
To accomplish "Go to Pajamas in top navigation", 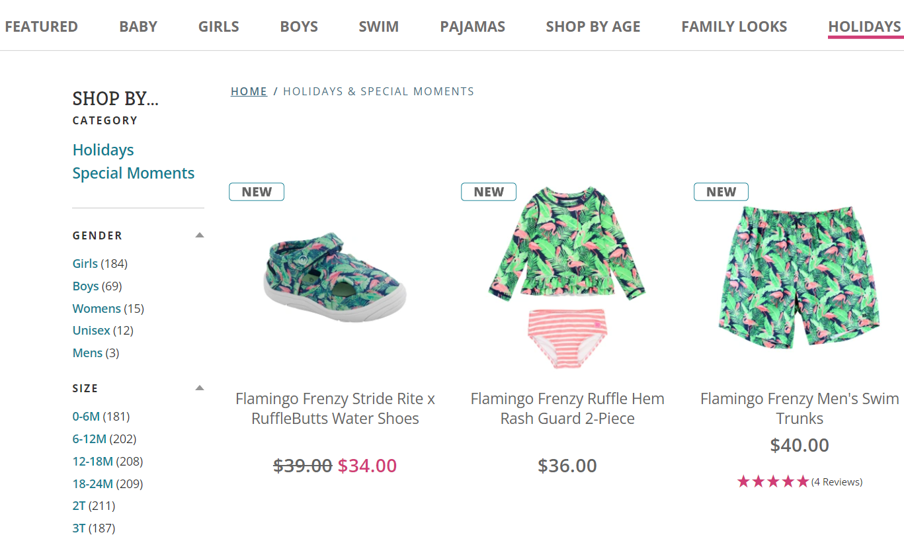I will tap(472, 27).
